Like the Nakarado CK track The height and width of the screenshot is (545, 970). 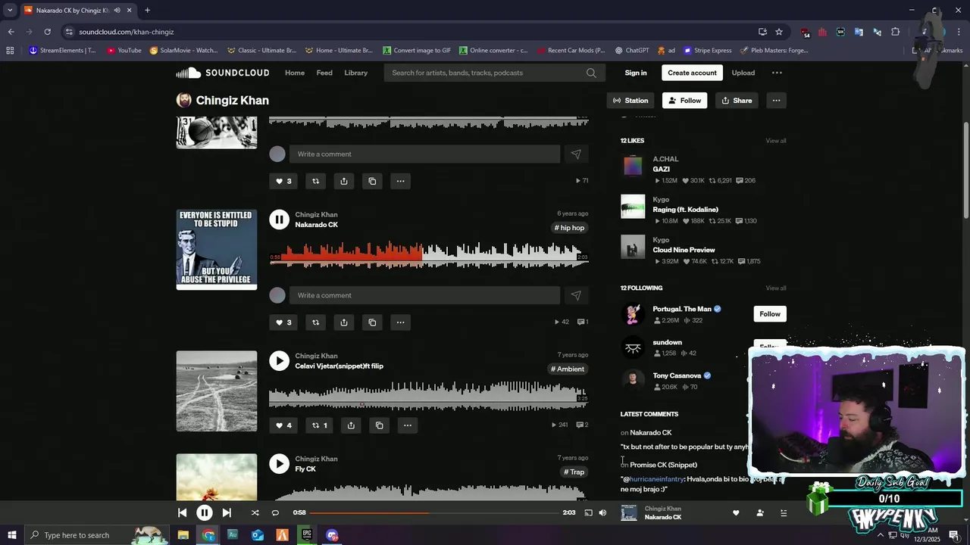coord(283,322)
